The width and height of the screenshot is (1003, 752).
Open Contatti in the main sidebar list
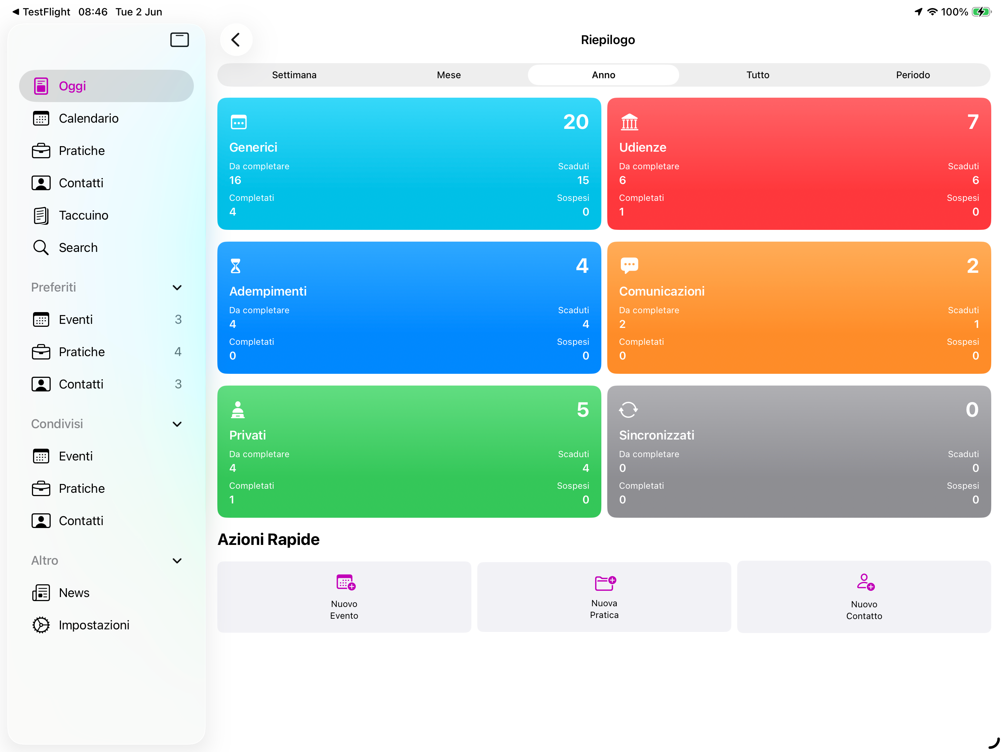106,183
